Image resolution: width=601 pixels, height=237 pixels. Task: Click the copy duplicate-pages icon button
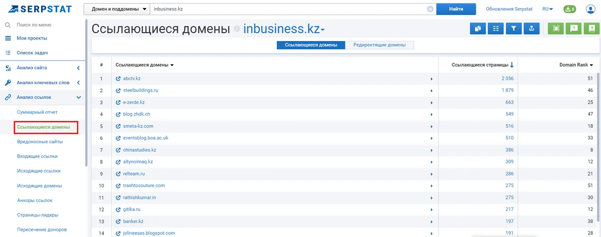point(478,29)
